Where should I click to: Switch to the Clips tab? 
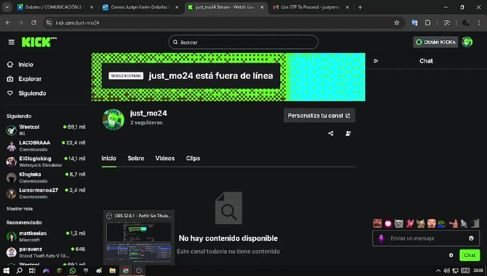193,158
